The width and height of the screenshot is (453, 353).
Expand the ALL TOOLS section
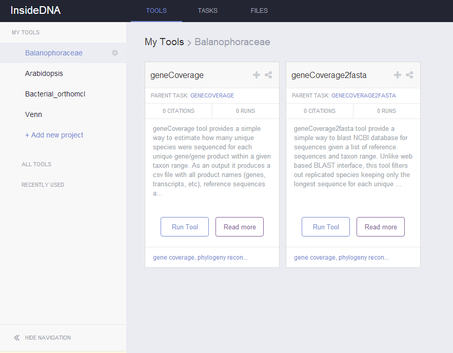click(36, 164)
